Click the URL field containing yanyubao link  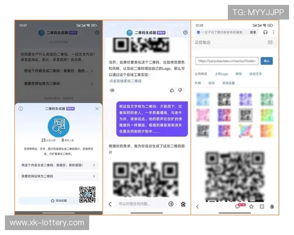[227, 61]
